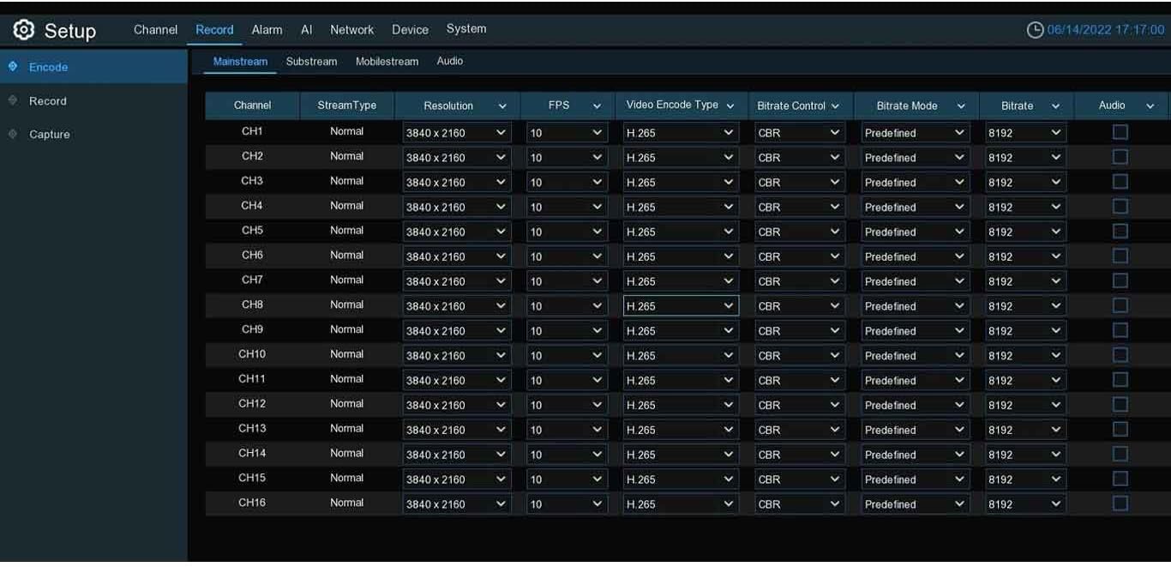This screenshot has height=567, width=1171.
Task: Open Capture settings in the sidebar
Action: tap(50, 135)
